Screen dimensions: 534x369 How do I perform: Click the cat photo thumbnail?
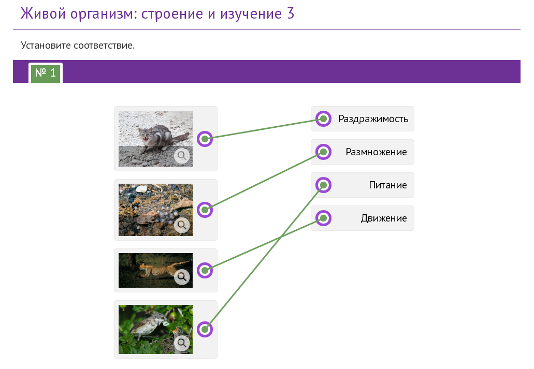(x=155, y=139)
